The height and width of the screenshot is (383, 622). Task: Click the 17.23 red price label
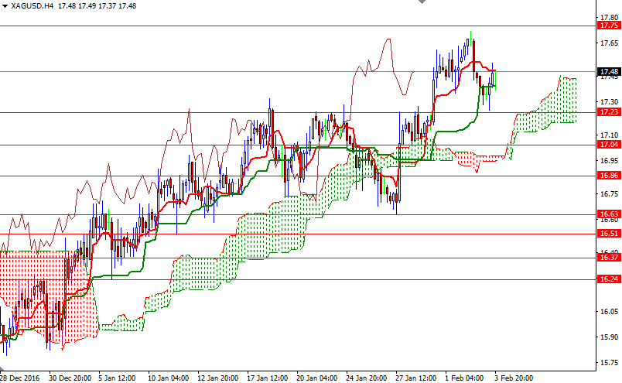coord(609,112)
